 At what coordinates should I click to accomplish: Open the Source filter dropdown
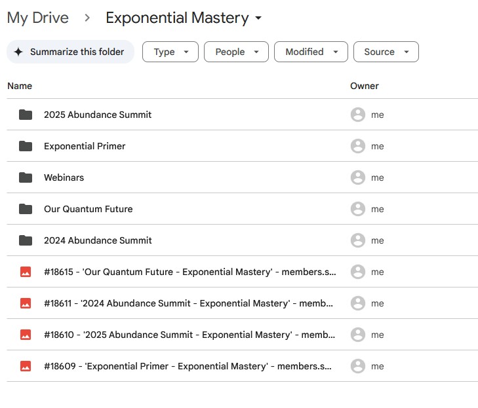[x=386, y=52]
